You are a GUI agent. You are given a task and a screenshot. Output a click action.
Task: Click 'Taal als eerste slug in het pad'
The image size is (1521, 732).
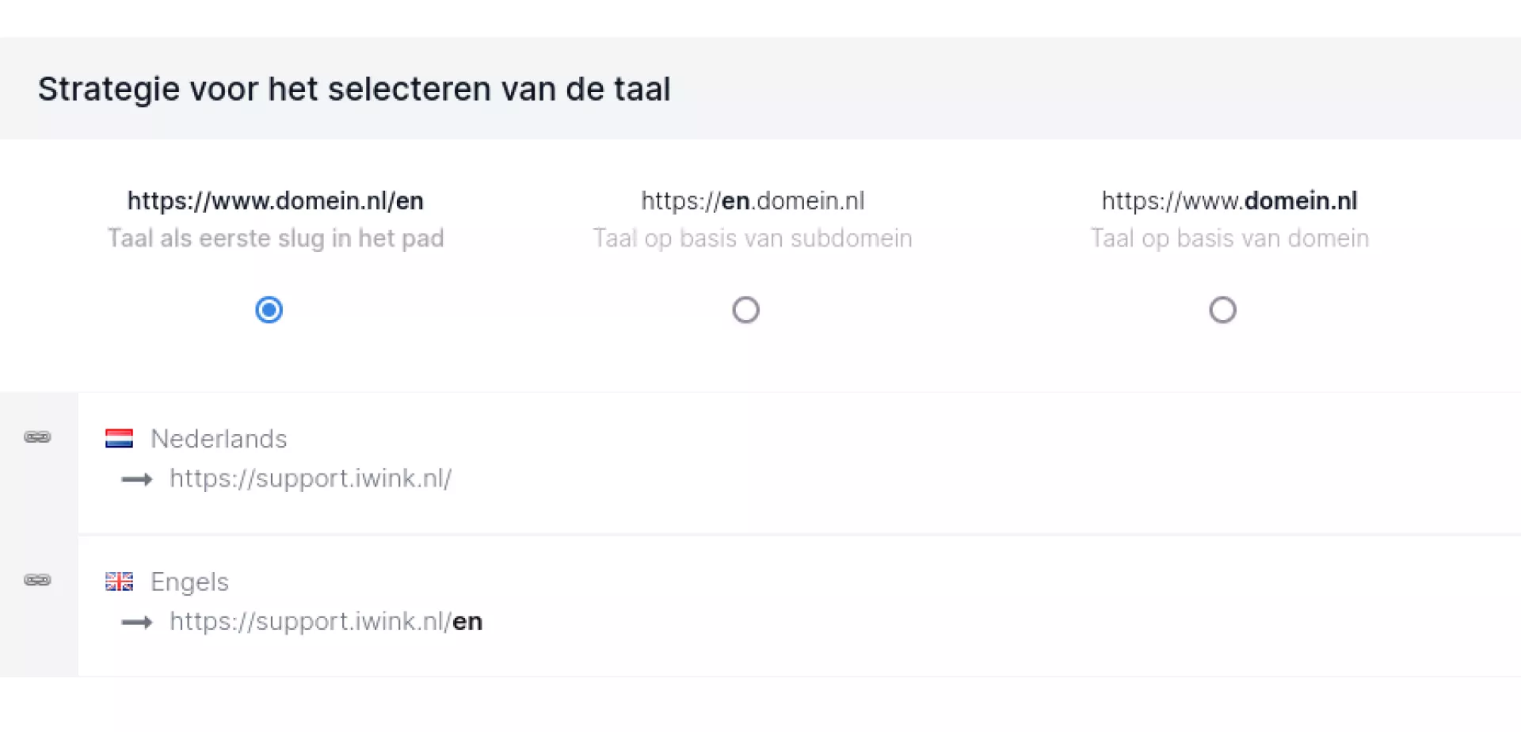276,238
